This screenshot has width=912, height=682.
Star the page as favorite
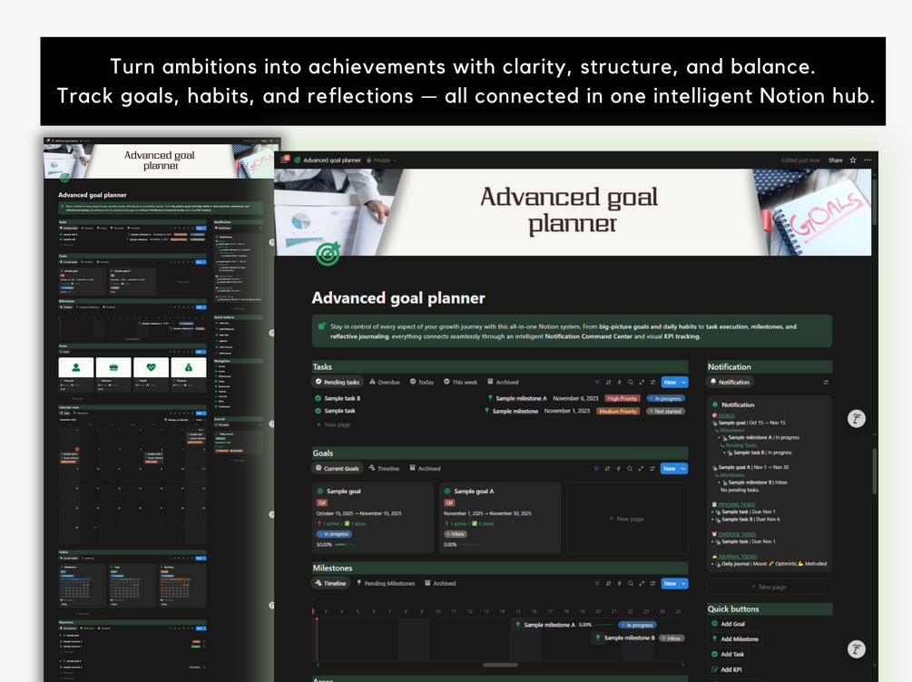(x=853, y=160)
